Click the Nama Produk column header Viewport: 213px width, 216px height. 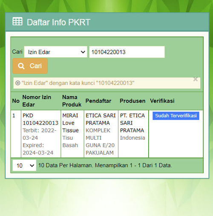click(x=72, y=101)
